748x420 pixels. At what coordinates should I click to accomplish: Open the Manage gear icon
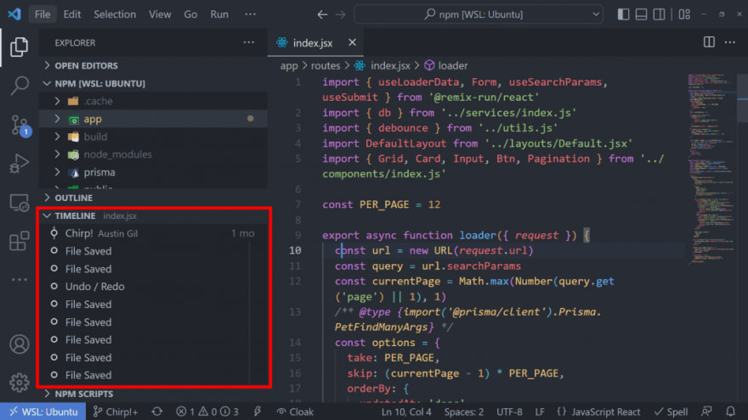(x=19, y=383)
